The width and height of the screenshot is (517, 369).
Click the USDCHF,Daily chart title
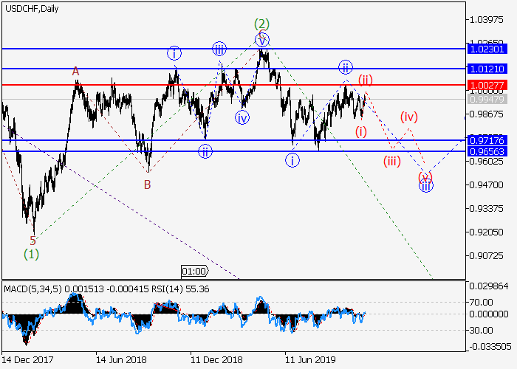pyautogui.click(x=32, y=8)
